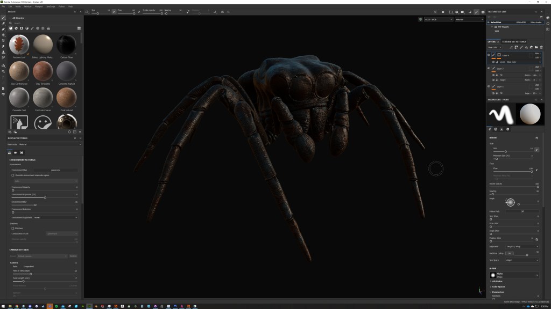Open the Window menu
The width and height of the screenshot is (551, 309).
27,6
